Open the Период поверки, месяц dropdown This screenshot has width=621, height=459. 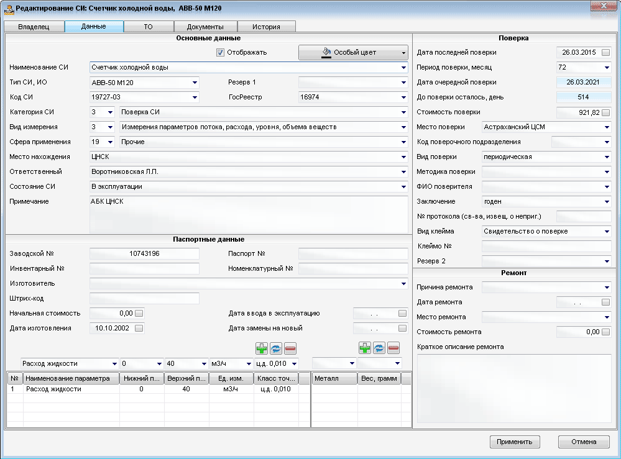(607, 67)
